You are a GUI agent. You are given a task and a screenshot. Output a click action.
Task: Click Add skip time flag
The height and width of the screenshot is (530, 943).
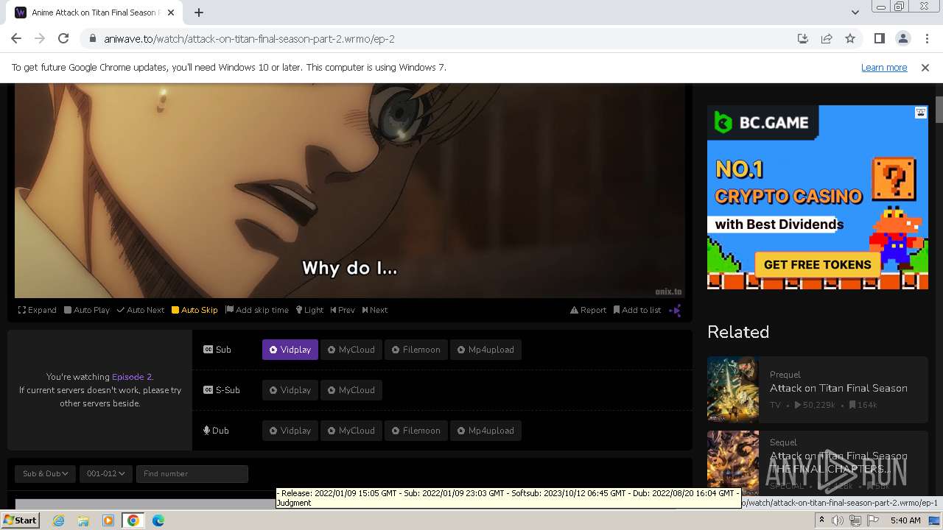point(257,310)
